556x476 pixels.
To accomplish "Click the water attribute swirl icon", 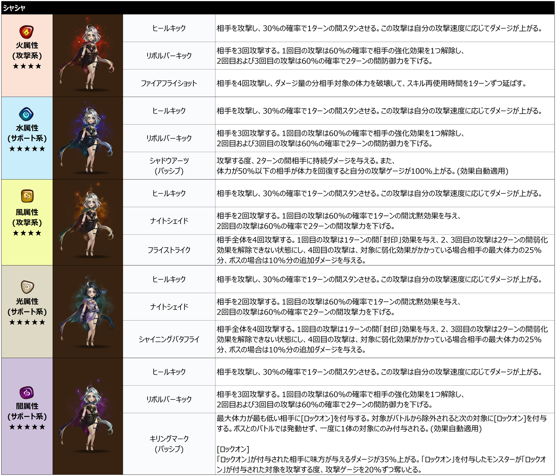I will point(26,114).
